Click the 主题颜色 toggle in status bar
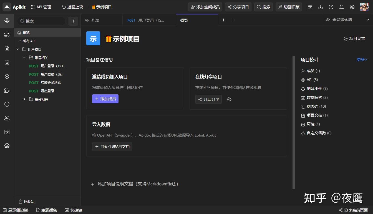The image size is (373, 214). click(x=46, y=210)
